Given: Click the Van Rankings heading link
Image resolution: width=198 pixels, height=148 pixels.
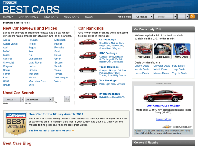Looking at the screenshot, I should point(108,80).
